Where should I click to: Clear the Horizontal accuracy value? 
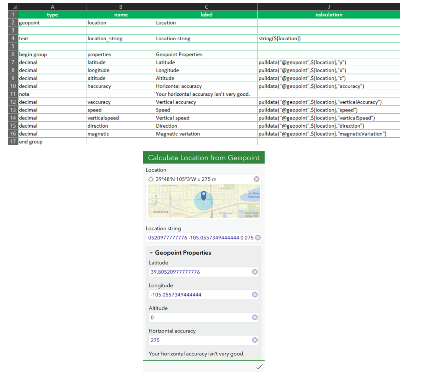pos(254,340)
